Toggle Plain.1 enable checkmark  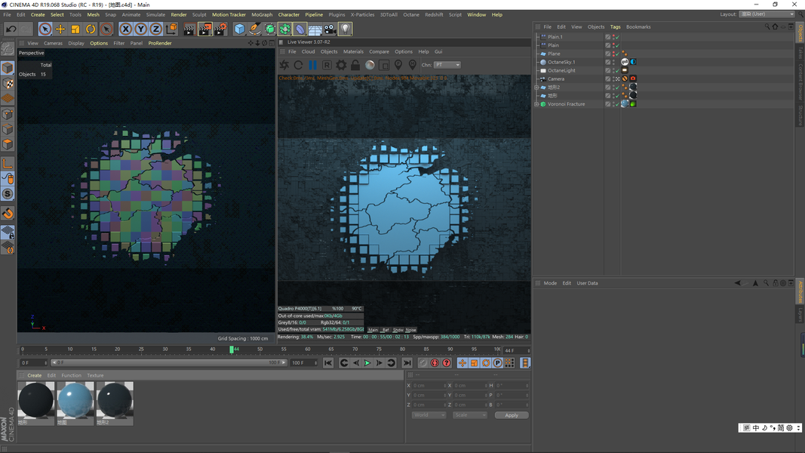pos(618,37)
